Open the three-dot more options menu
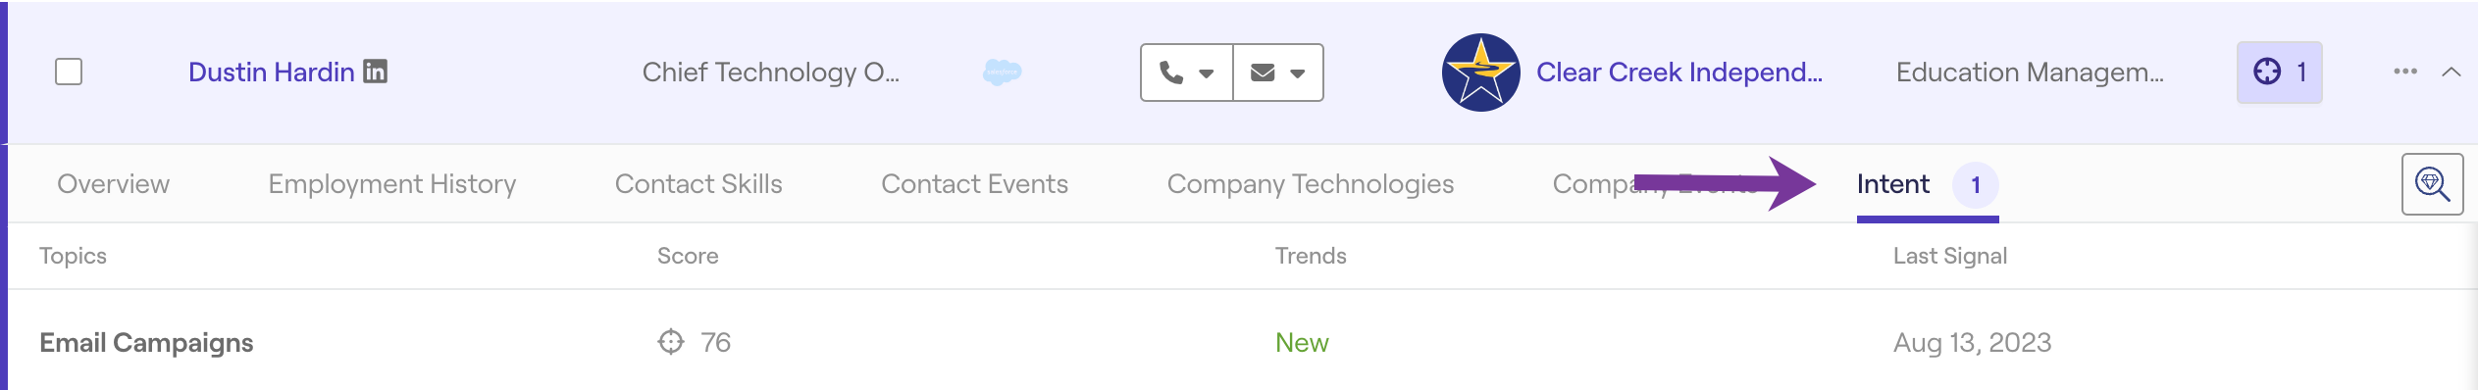The width and height of the screenshot is (2478, 390). pos(2404,72)
